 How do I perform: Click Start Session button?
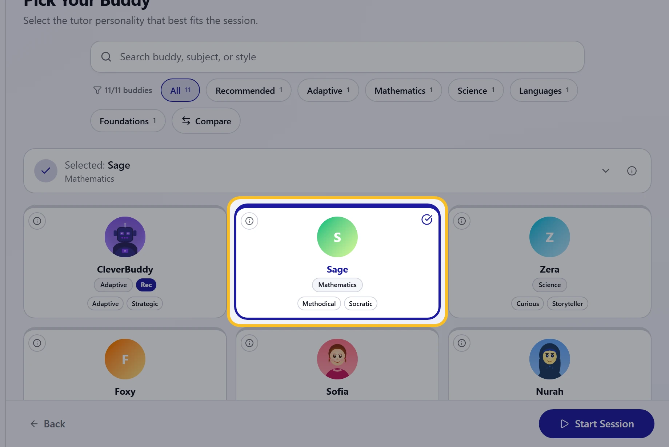[597, 424]
